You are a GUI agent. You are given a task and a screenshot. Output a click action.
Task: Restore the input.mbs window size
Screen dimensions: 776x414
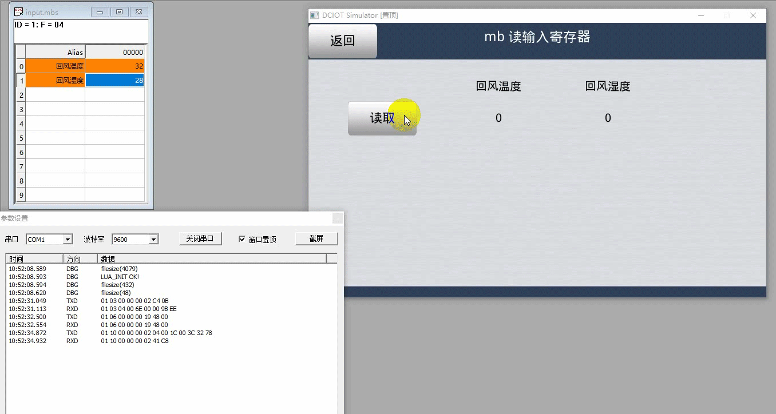pyautogui.click(x=120, y=12)
